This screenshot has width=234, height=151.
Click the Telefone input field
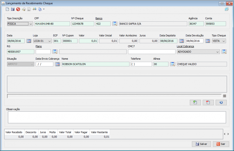[x=141, y=64]
